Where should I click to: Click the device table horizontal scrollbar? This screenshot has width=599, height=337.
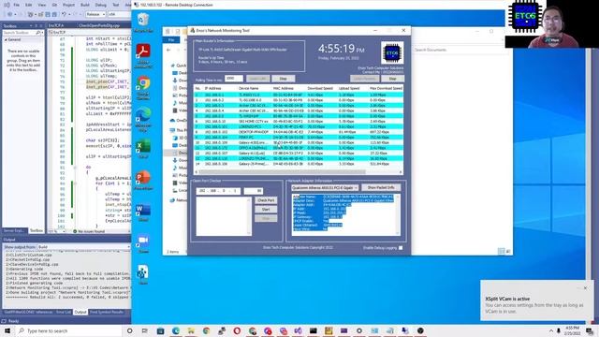pos(283,172)
